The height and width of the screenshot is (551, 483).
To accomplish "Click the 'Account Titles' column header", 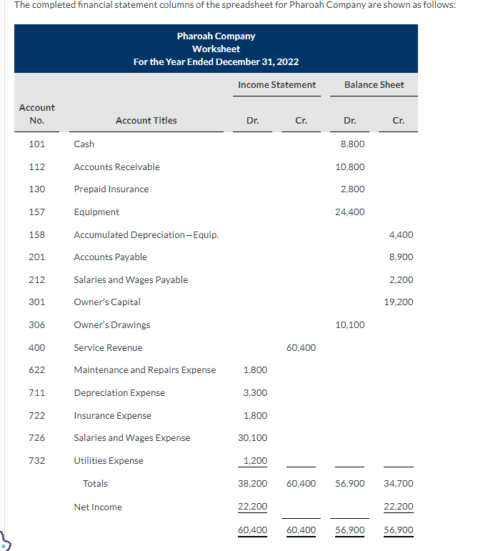I will [146, 121].
